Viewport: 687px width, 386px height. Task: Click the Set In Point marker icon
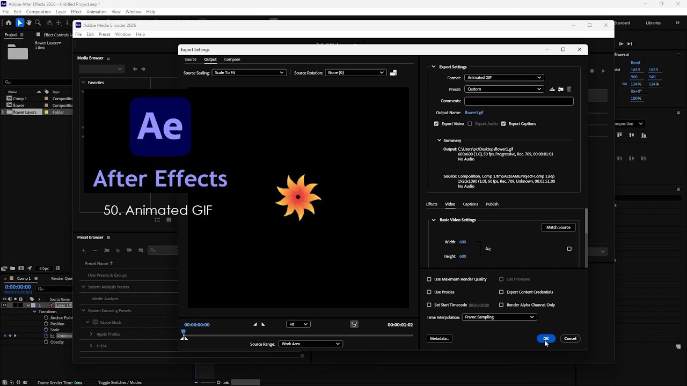pos(255,324)
